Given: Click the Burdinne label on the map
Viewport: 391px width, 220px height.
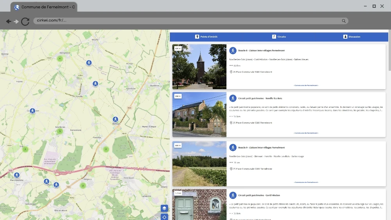Looking at the screenshot, I should (154, 86).
